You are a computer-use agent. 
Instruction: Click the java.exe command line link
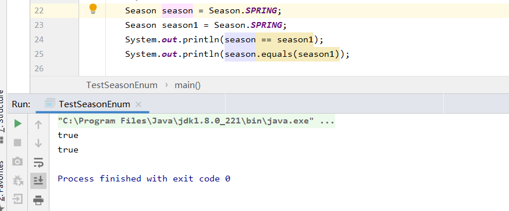click(x=196, y=121)
